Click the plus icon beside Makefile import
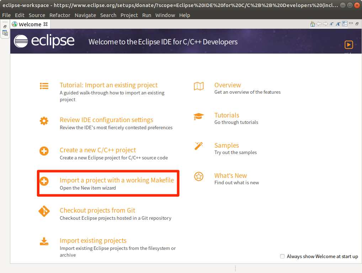Viewport: 362px width, 273px height. click(44, 181)
